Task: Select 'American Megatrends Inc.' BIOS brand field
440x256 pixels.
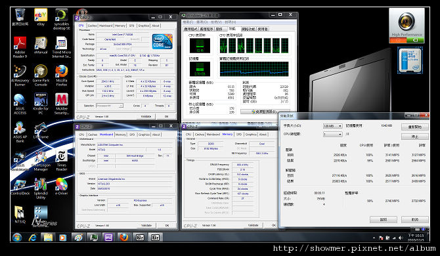Action: [135, 179]
